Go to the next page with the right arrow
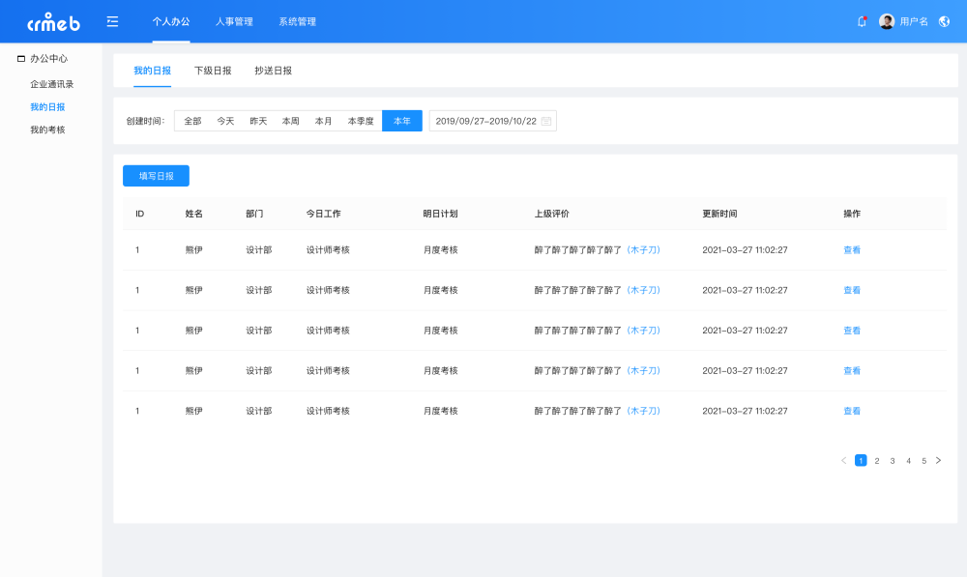This screenshot has height=577, width=967. coord(939,460)
